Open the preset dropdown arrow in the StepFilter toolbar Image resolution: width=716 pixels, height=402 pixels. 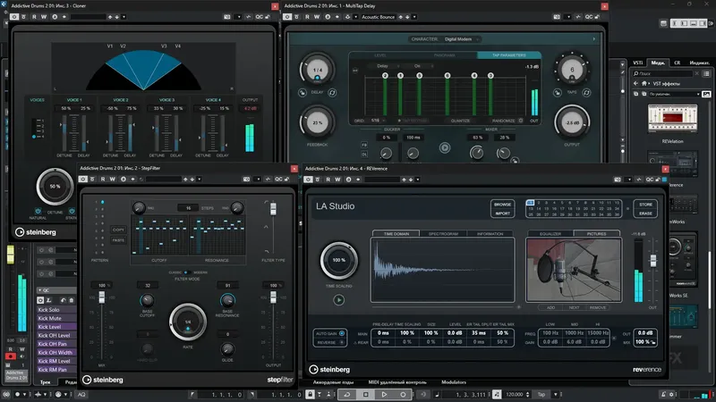click(x=199, y=180)
